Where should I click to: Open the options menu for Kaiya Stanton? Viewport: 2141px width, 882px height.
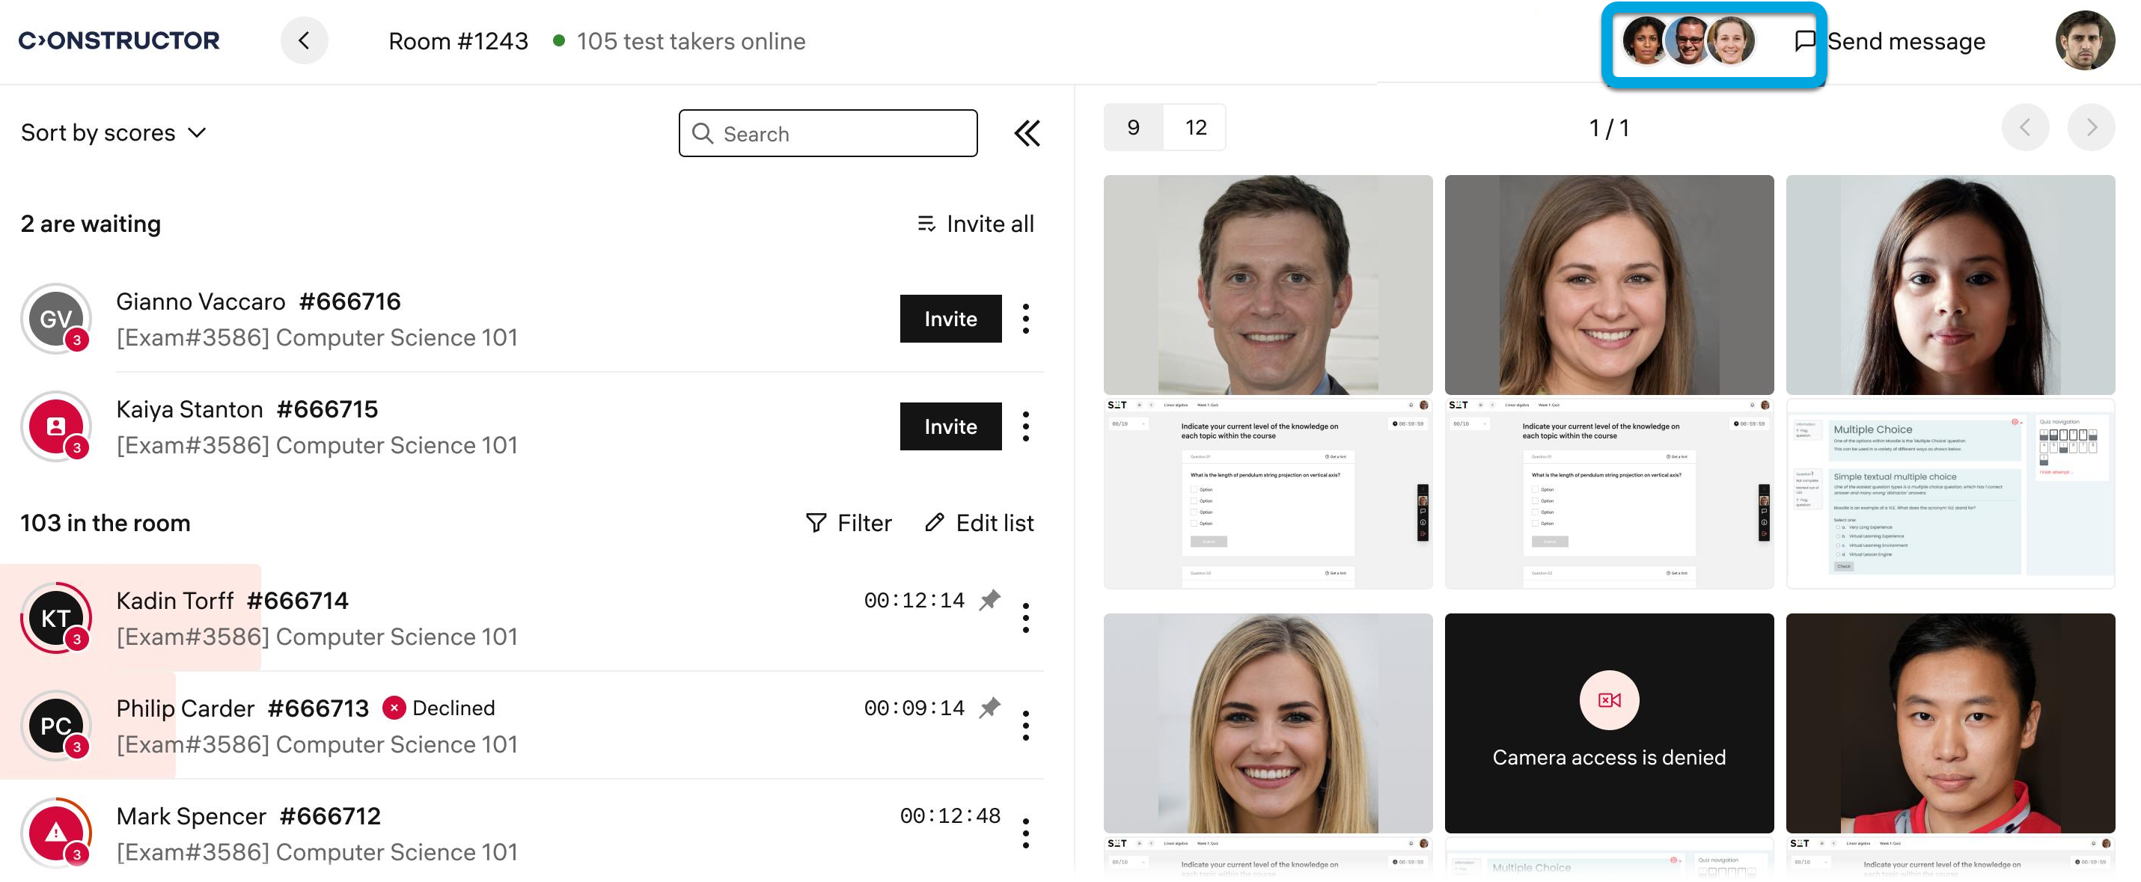click(1026, 427)
